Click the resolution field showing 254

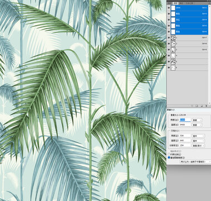(185, 145)
